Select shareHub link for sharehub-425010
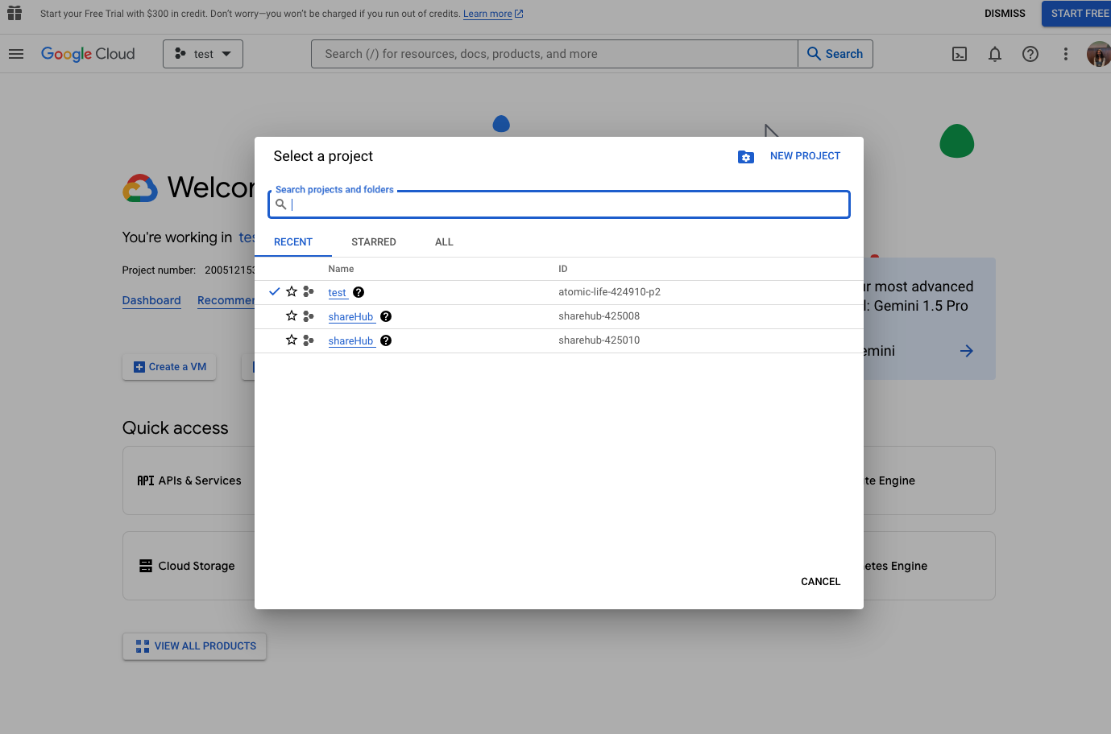The height and width of the screenshot is (734, 1111). [351, 341]
